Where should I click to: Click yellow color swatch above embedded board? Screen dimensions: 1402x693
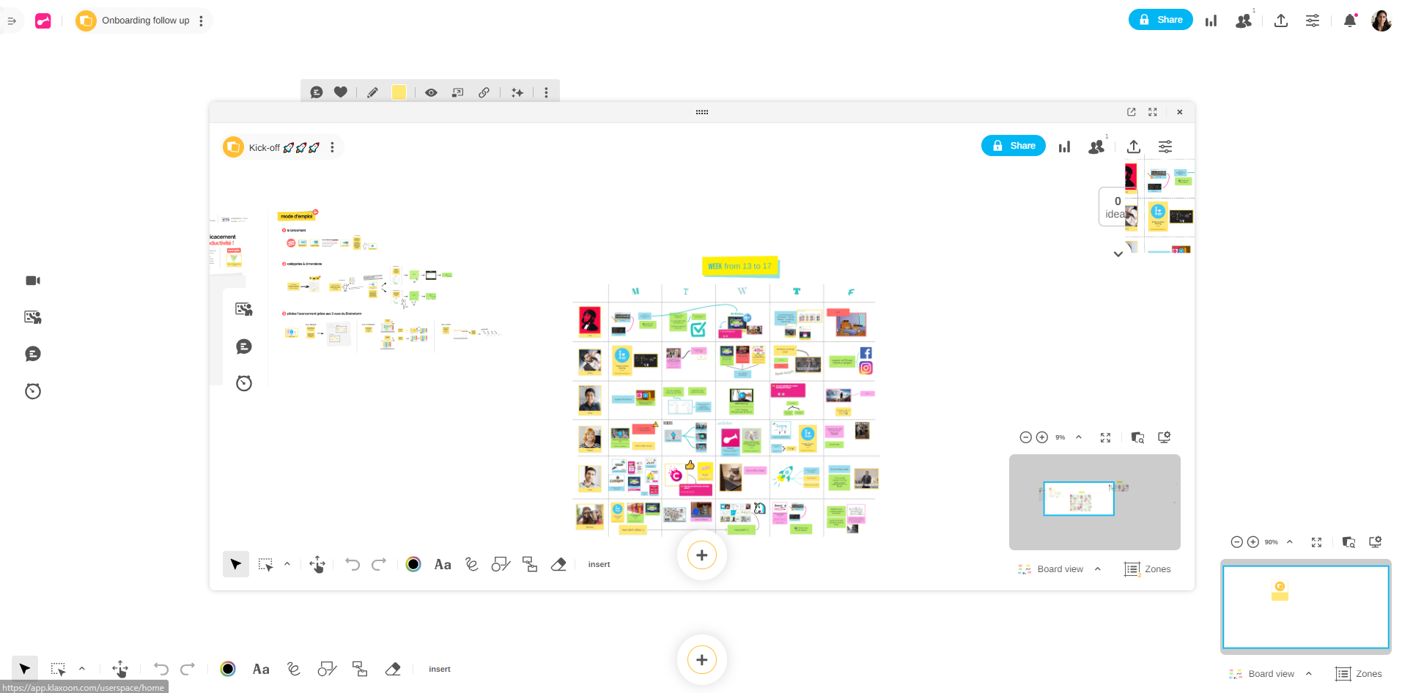(399, 92)
